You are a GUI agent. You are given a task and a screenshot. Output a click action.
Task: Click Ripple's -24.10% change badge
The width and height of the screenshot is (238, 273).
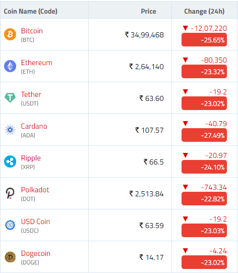click(x=204, y=167)
